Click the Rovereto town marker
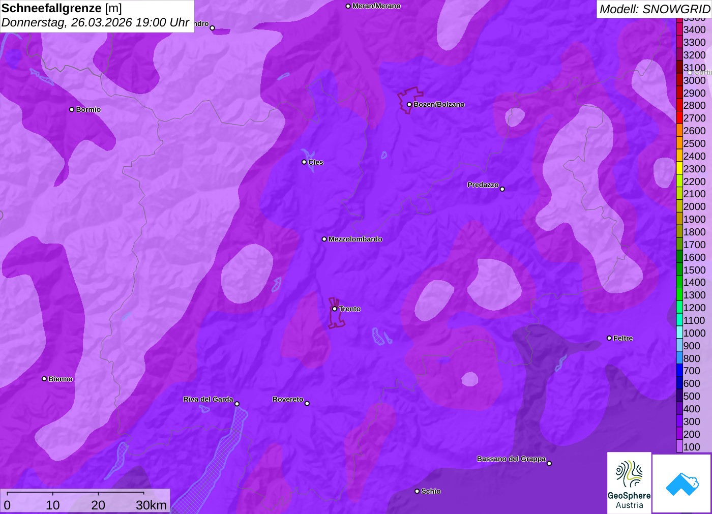This screenshot has height=514, width=712. point(307,404)
